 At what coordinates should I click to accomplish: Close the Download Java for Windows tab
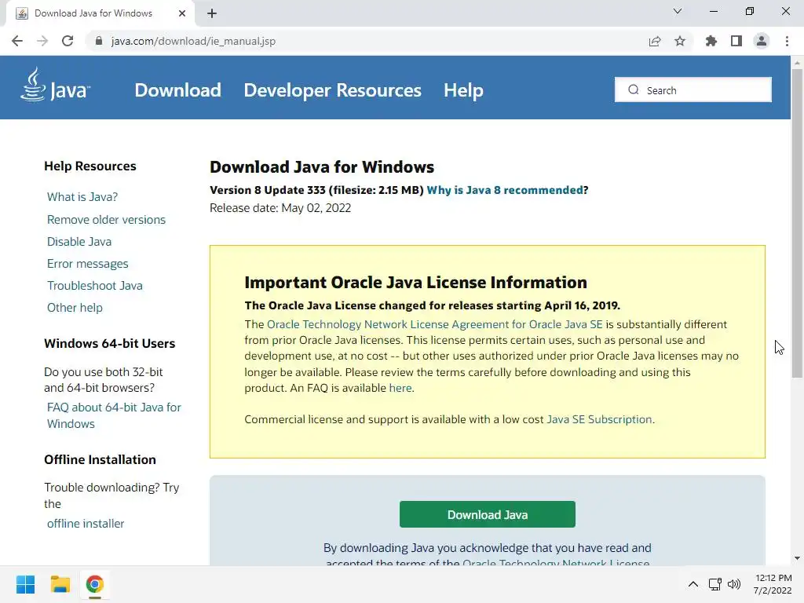point(182,13)
